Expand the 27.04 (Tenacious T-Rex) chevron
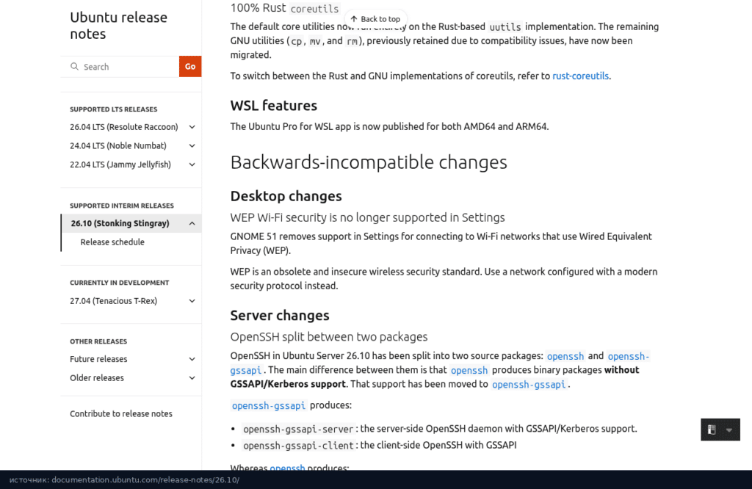This screenshot has height=489, width=752. [192, 301]
